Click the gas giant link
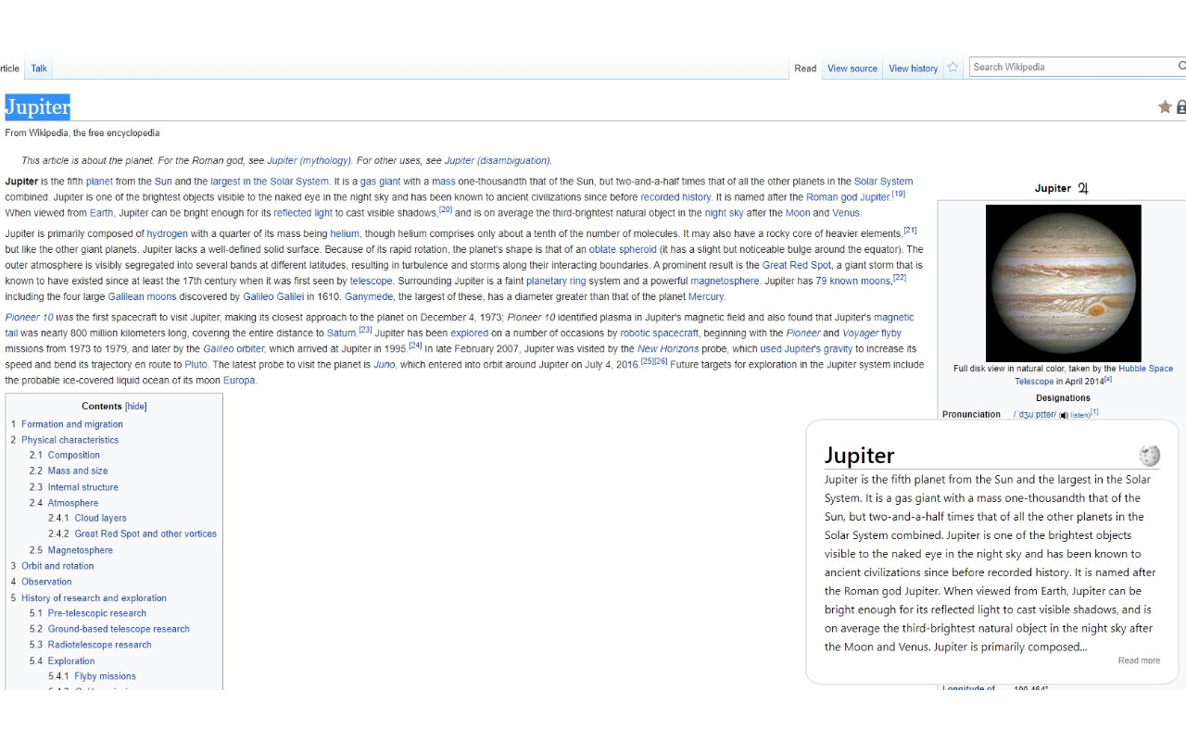 point(380,182)
